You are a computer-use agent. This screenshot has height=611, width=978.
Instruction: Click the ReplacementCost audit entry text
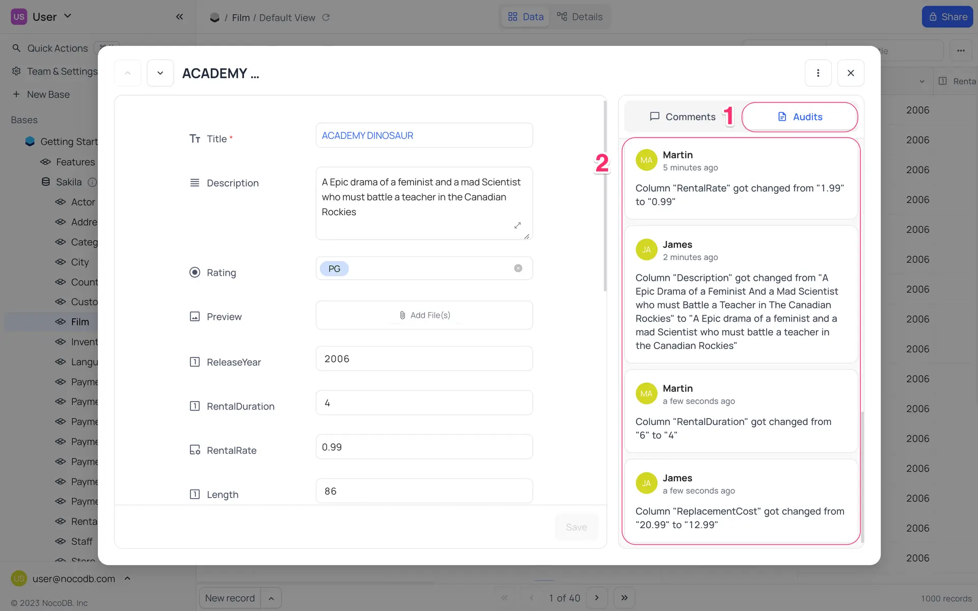tap(740, 518)
